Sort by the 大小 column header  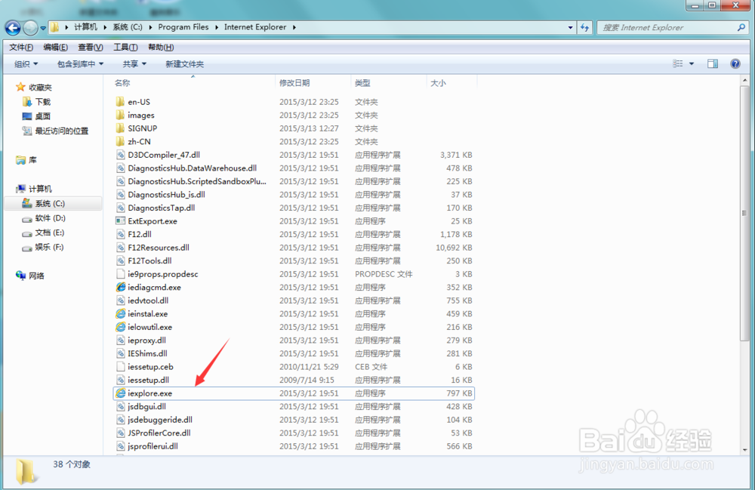[438, 83]
